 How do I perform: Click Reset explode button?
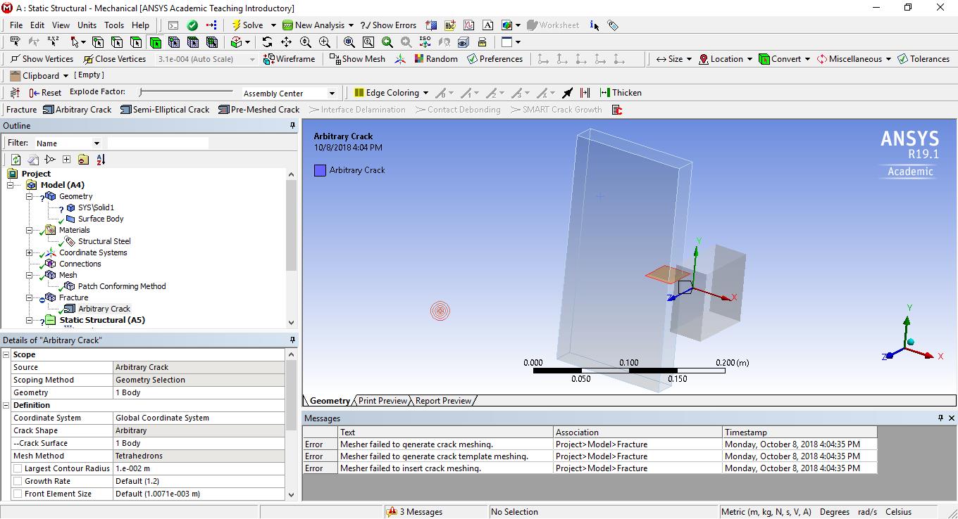(45, 93)
